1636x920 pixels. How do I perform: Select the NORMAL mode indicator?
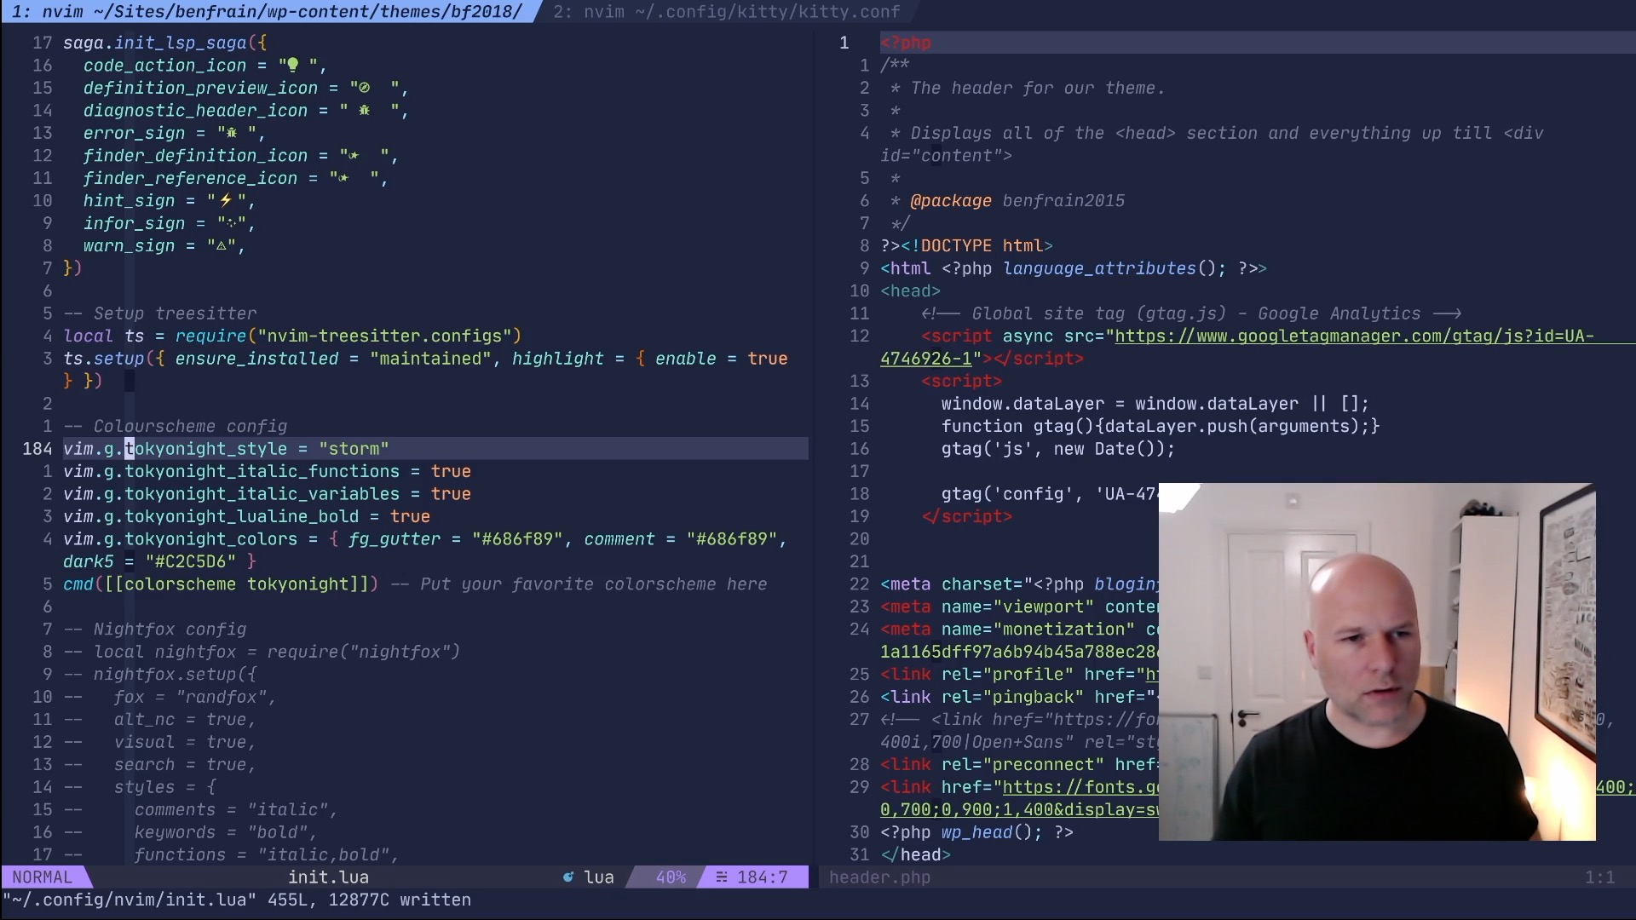pyautogui.click(x=43, y=877)
